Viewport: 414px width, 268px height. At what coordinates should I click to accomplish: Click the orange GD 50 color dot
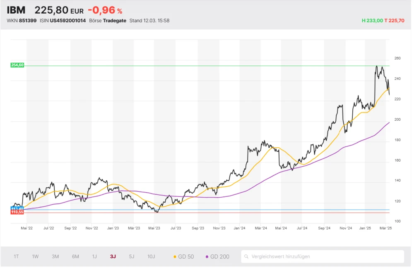coord(175,257)
